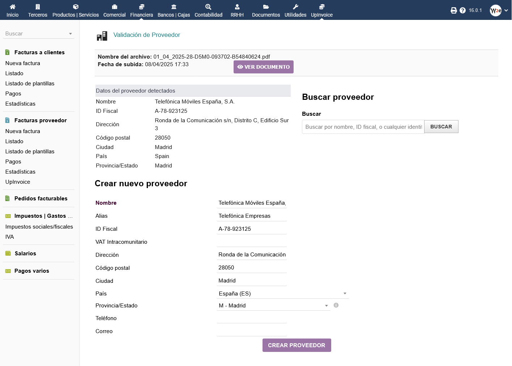Click the Teléfono input field
Image resolution: width=512 pixels, height=366 pixels.
click(252, 318)
